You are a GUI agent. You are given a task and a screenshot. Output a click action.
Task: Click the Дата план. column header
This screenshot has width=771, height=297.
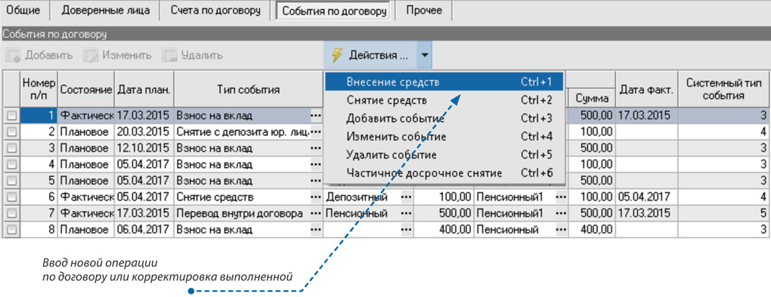(x=144, y=90)
